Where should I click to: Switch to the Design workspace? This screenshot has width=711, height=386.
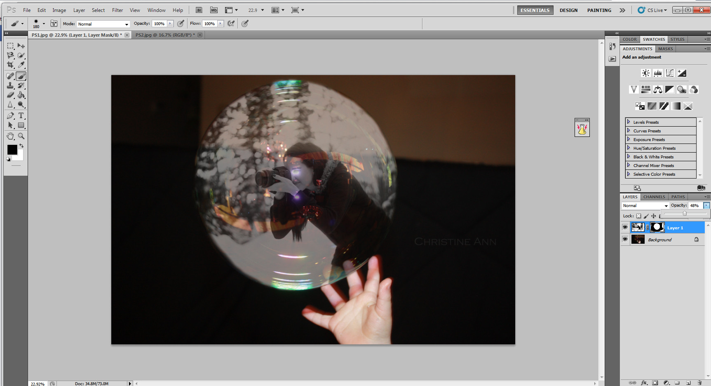tap(568, 10)
